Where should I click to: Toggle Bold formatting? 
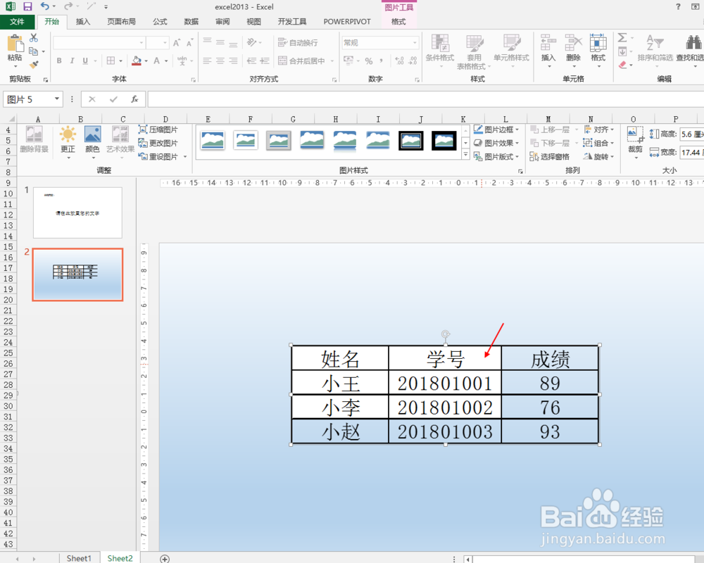coord(59,61)
